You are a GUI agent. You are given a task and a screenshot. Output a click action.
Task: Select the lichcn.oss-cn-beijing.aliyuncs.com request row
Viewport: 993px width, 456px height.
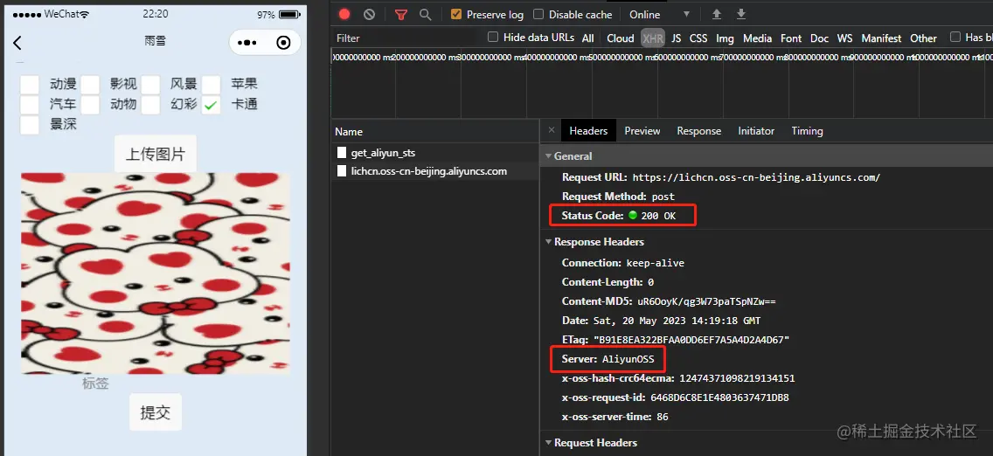point(435,170)
